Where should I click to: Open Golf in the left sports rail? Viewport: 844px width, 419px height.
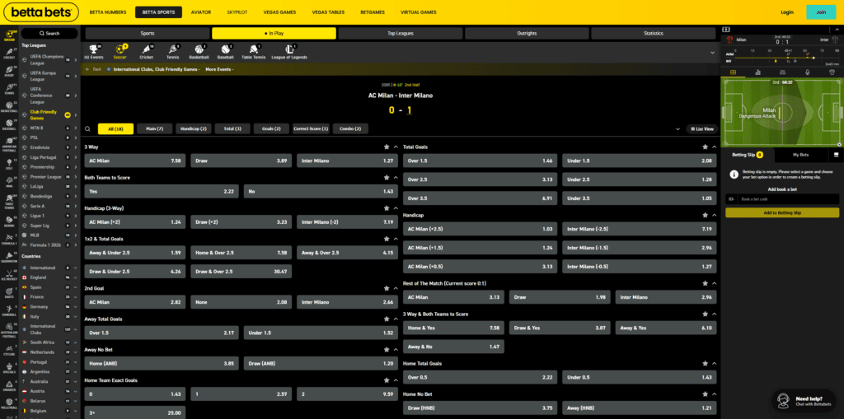[x=8, y=164]
